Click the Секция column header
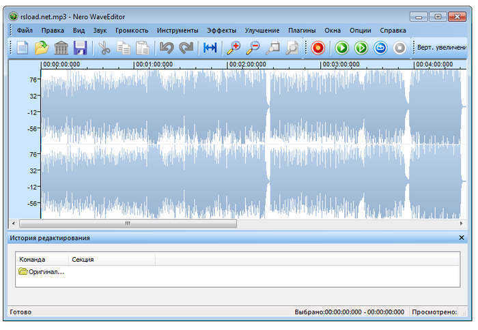The width and height of the screenshot is (478, 330). (112, 259)
